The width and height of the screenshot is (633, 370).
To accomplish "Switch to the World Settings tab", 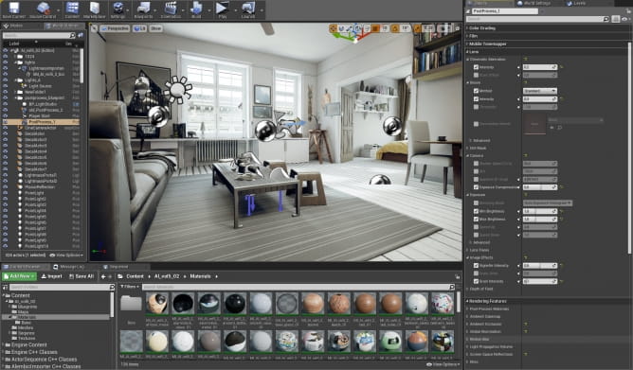I will [534, 3].
